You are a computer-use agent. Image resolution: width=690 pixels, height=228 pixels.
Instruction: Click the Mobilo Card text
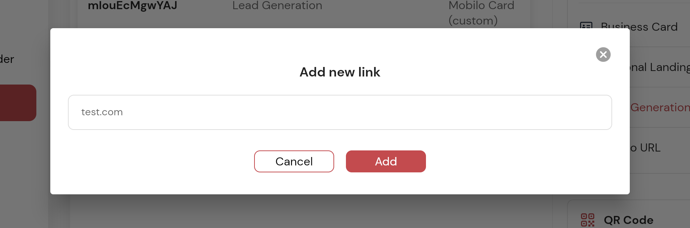pyautogui.click(x=481, y=5)
